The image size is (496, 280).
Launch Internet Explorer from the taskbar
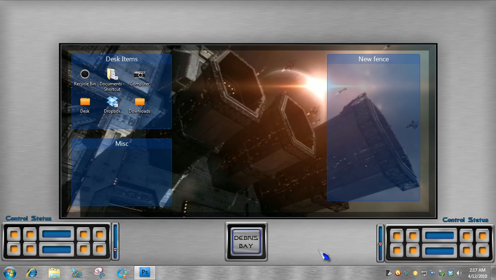coord(32,272)
